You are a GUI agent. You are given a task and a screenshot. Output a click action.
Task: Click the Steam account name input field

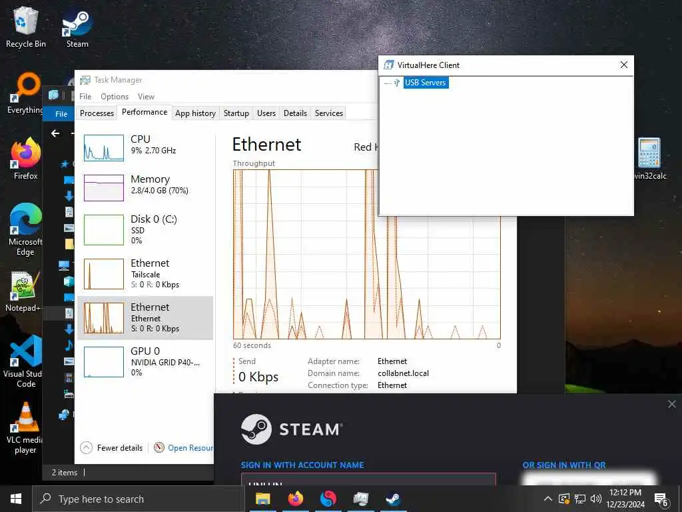point(368,479)
